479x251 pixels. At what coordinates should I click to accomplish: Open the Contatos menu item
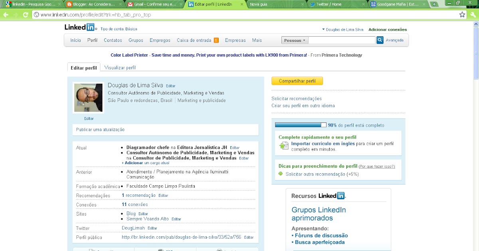[x=113, y=40]
